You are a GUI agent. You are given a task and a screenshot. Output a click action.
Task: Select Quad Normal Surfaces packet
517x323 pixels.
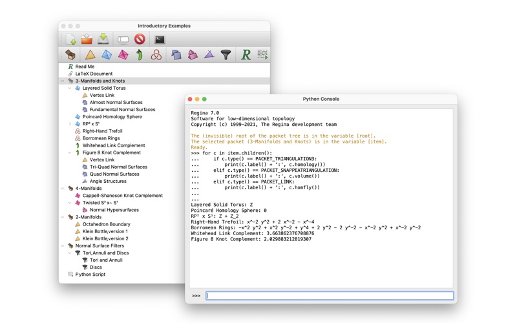tap(114, 174)
